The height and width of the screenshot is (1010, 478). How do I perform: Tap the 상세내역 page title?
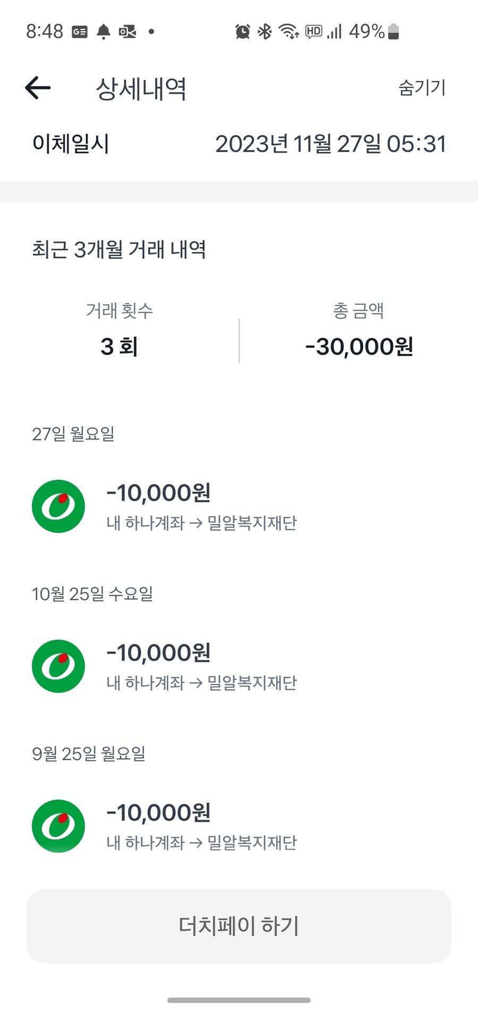[x=141, y=88]
